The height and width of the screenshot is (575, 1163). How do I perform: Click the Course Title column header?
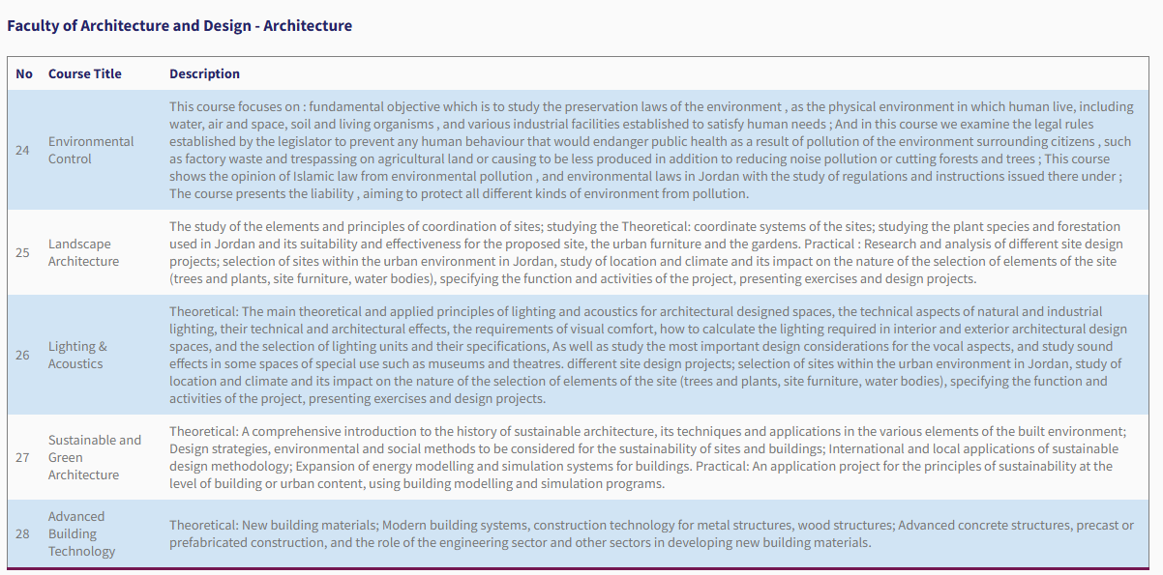(85, 73)
